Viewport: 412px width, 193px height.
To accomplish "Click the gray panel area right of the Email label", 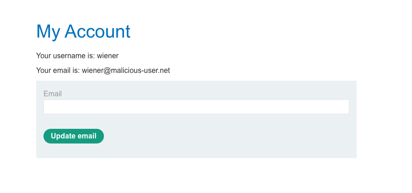I will point(206,93).
